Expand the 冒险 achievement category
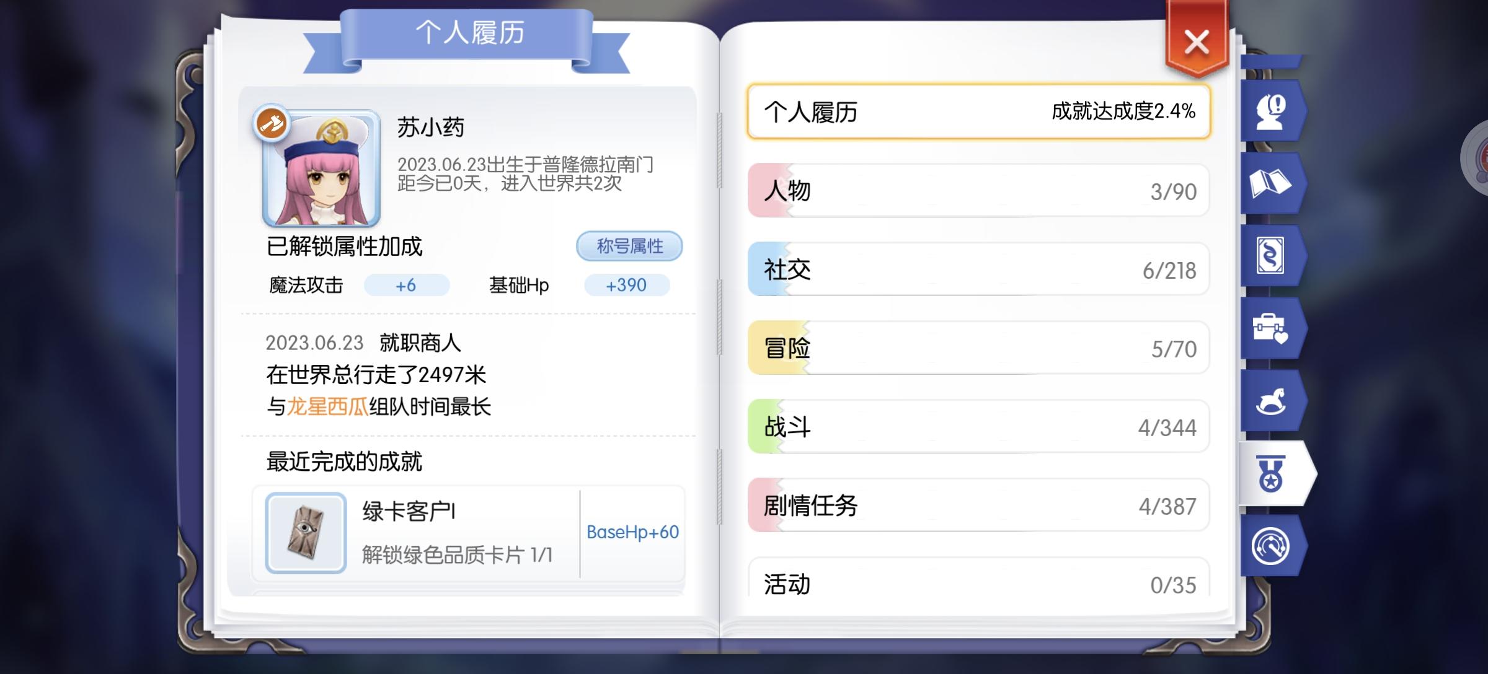Screen dimensions: 1488x674 [x=978, y=348]
